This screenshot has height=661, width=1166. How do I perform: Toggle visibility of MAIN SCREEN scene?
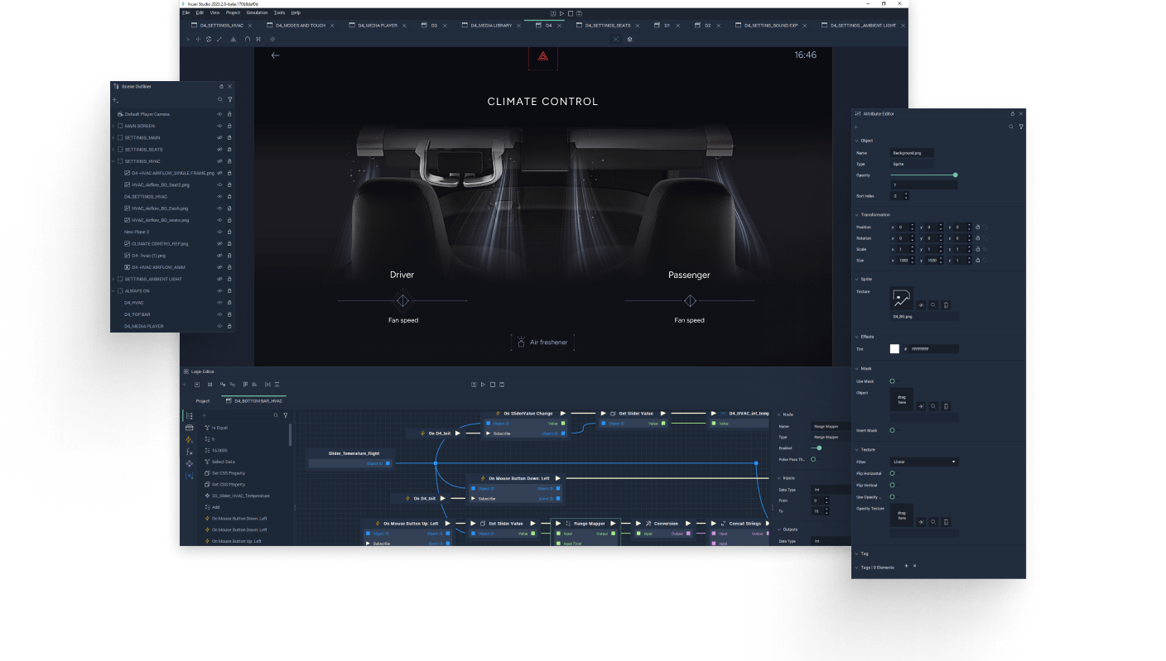[220, 126]
